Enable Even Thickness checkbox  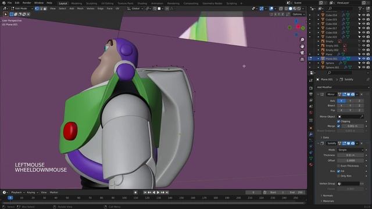(338, 166)
